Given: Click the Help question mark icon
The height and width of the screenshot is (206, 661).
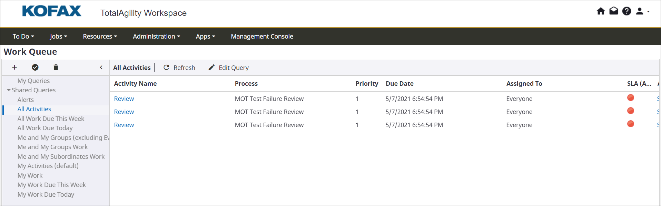Looking at the screenshot, I should (627, 11).
